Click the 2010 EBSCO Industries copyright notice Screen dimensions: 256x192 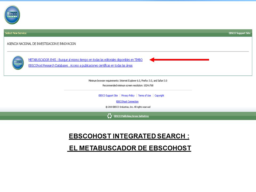tap(128, 107)
